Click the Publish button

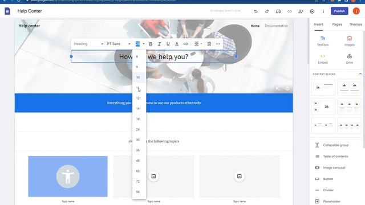tap(339, 11)
